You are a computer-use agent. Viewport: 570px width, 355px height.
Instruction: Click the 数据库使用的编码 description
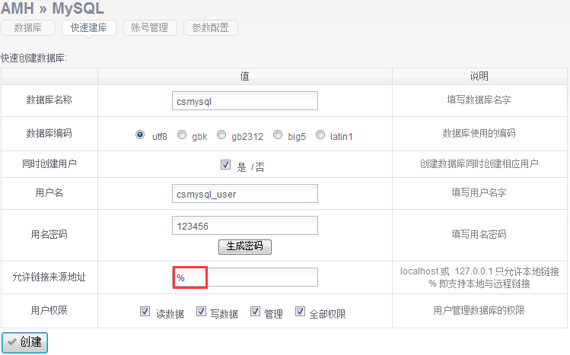pos(479,133)
